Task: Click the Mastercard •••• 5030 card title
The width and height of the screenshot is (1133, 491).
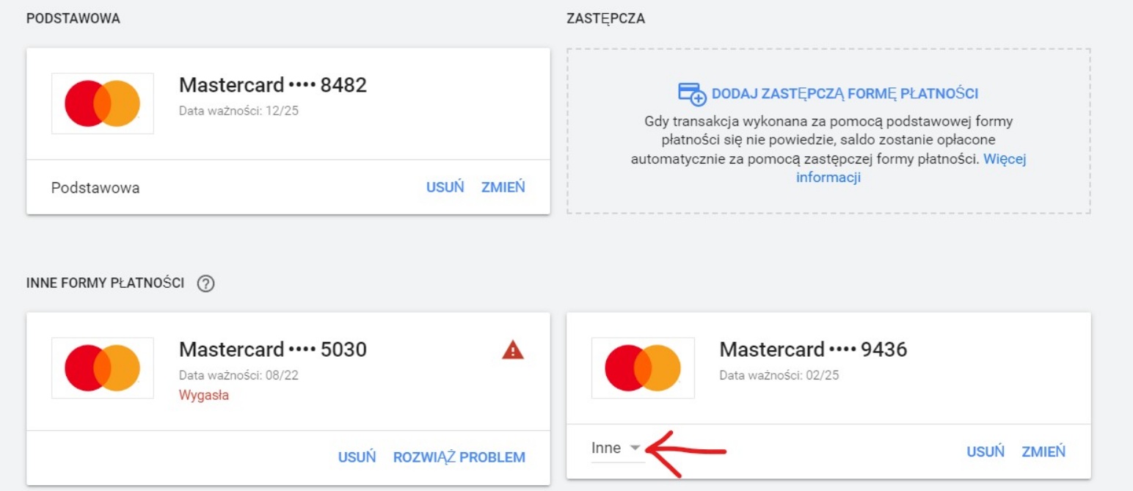Action: [273, 350]
